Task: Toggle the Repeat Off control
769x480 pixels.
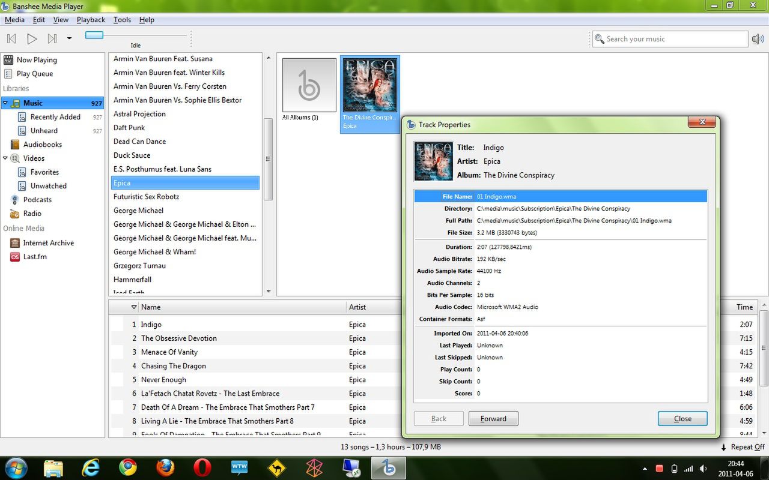Action: [x=743, y=447]
